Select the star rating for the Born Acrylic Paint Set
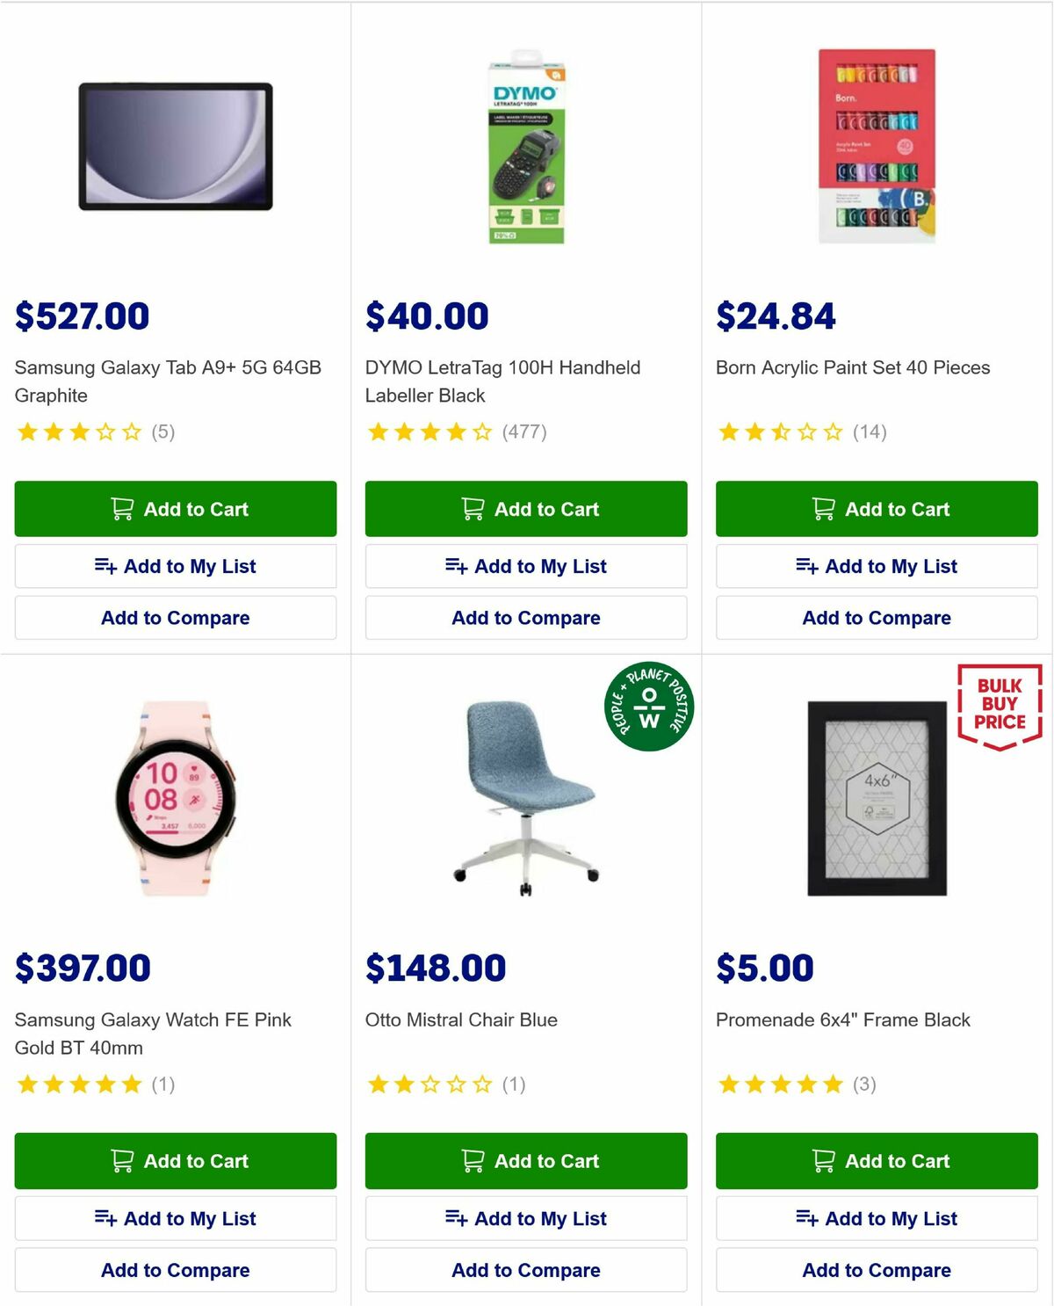This screenshot has width=1054, height=1306. tap(781, 432)
